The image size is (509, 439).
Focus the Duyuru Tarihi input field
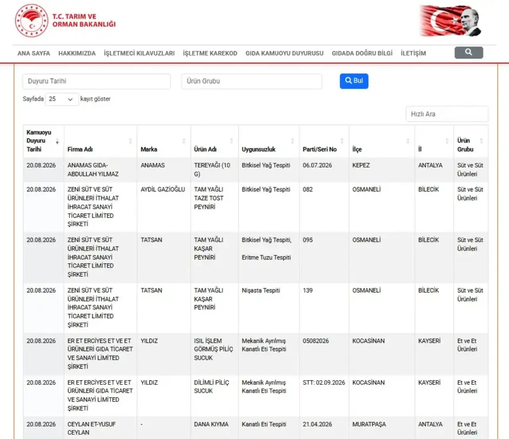(97, 81)
